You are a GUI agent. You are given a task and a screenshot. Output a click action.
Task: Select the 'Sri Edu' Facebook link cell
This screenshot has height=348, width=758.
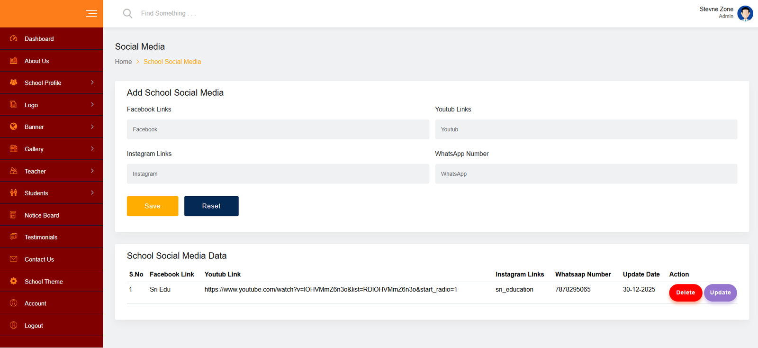(160, 289)
